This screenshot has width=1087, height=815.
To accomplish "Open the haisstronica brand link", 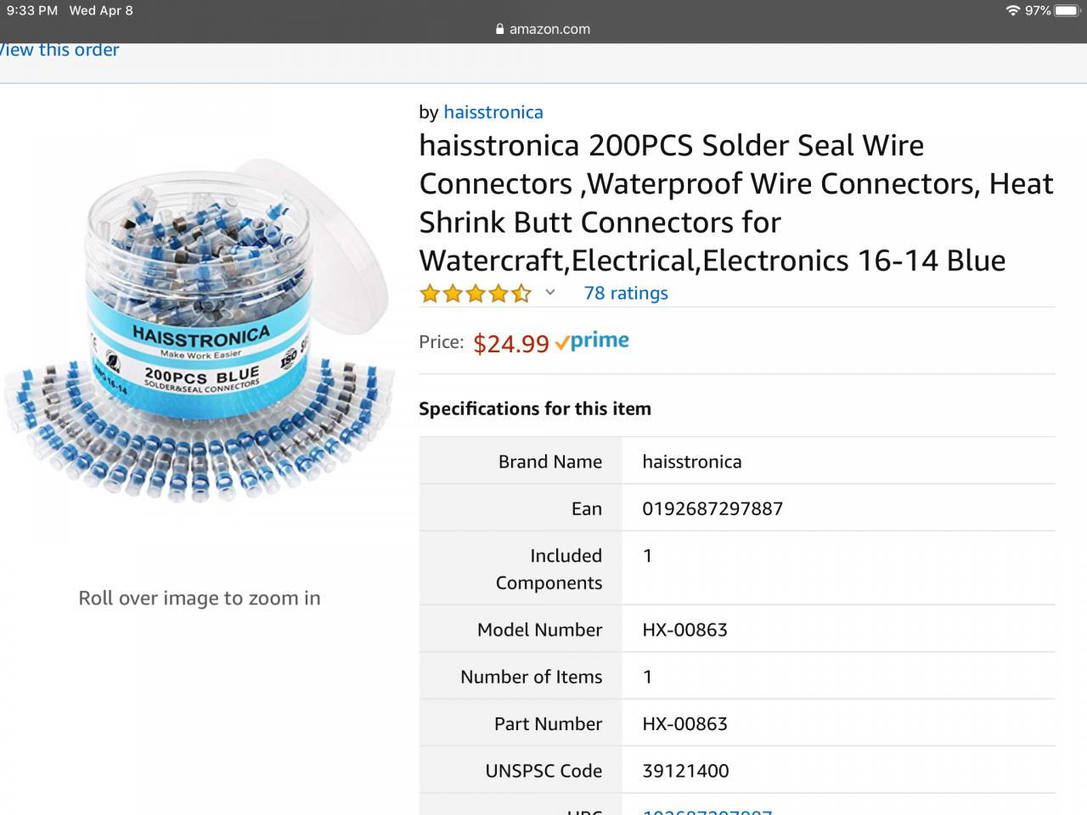I will point(493,112).
